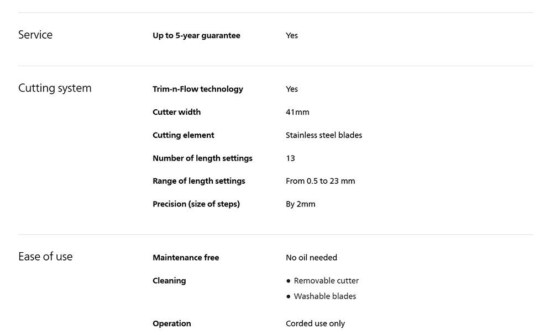Screen dimensions: 550x335
Task: Select the Maintenance free label
Action: 186,258
